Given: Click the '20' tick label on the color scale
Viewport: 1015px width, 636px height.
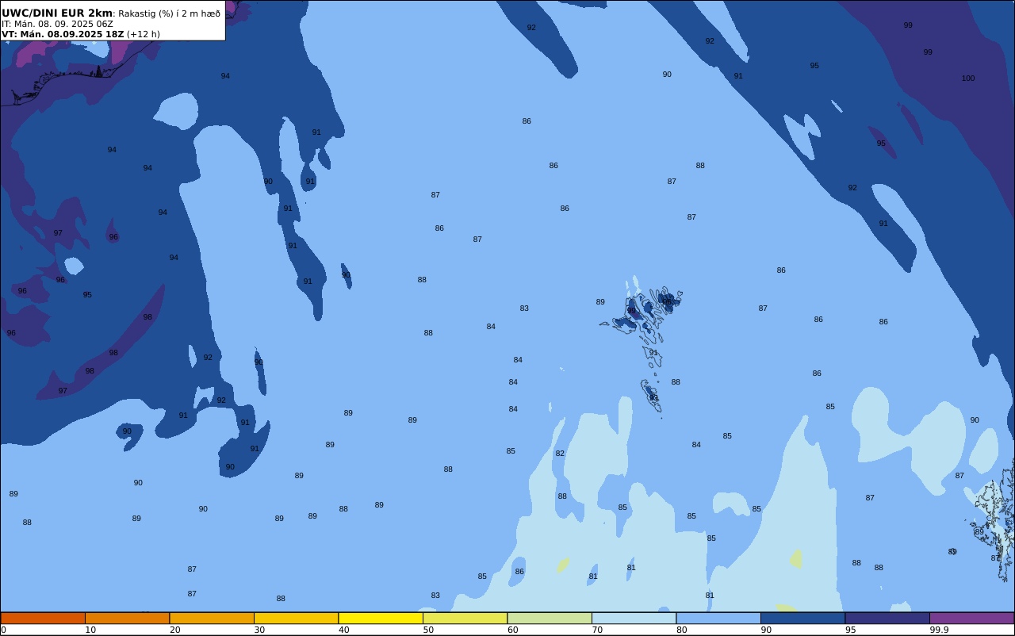Looking at the screenshot, I should (x=175, y=630).
